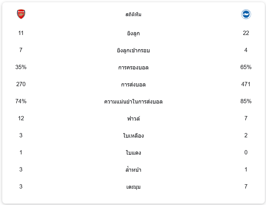Image resolution: width=266 pixels, height=205 pixels.
Task: Click the การครองบอล possession label
Action: 133,68
